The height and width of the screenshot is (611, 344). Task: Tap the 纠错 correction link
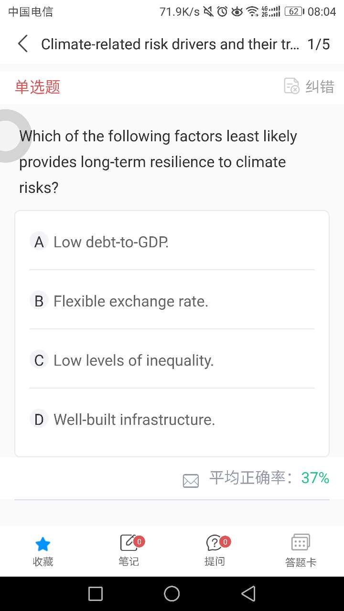[320, 86]
